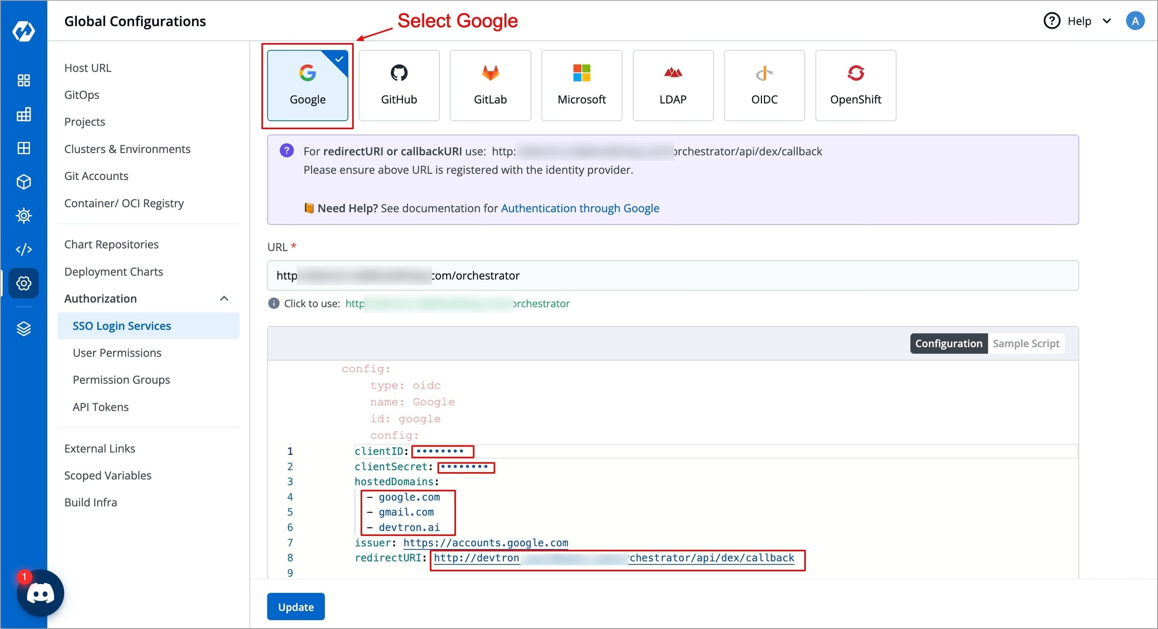The image size is (1158, 629).
Task: Select SSO Login Services
Action: [148, 326]
